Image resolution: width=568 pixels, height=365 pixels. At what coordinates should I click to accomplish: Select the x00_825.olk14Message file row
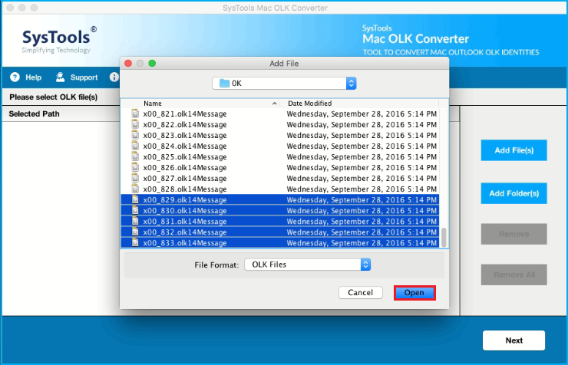(x=280, y=156)
